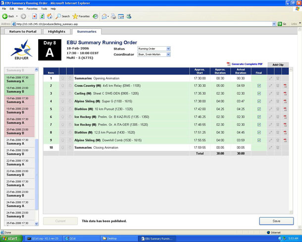Open the Coordinator dropdown
Viewport: 302px width, 242px height.
point(154,55)
